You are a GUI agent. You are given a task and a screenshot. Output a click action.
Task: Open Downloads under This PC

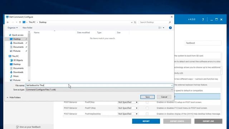tap(18, 72)
